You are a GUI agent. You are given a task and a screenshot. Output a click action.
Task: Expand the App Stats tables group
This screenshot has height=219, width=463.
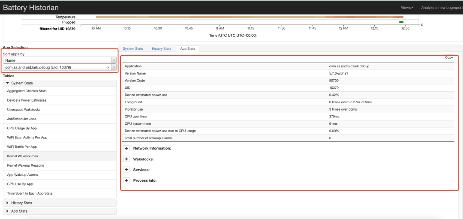click(60, 211)
